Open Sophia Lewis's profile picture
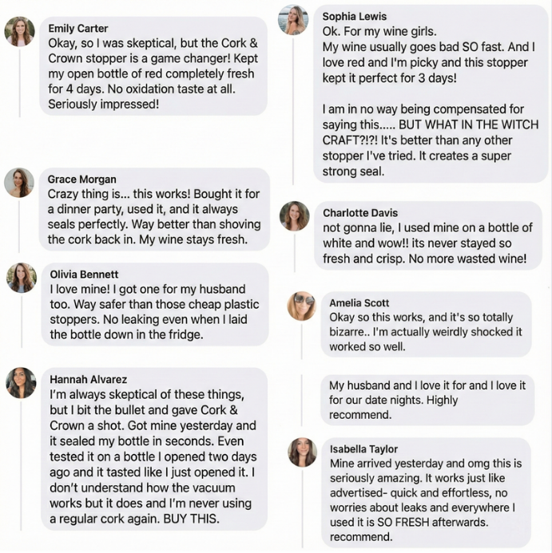 pyautogui.click(x=292, y=20)
